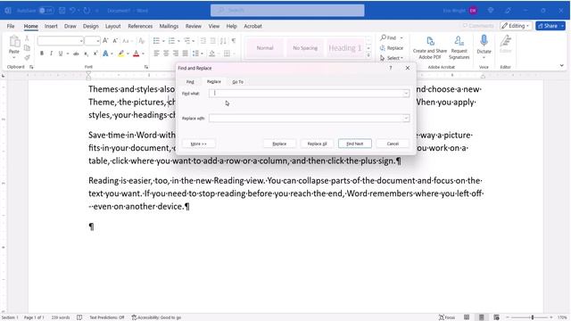Screen dimensions: 571x321
Task: Align text left
Action: pos(157,53)
